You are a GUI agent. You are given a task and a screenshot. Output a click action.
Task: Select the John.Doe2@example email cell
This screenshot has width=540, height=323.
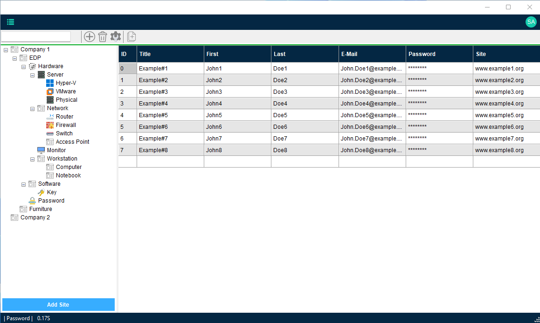[372, 80]
